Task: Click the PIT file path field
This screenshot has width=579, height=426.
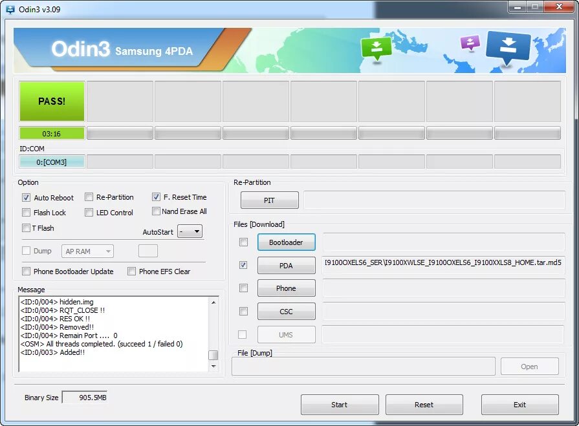Action: 434,200
